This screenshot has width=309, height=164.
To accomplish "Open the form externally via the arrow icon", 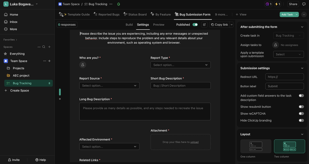I will tap(204, 24).
